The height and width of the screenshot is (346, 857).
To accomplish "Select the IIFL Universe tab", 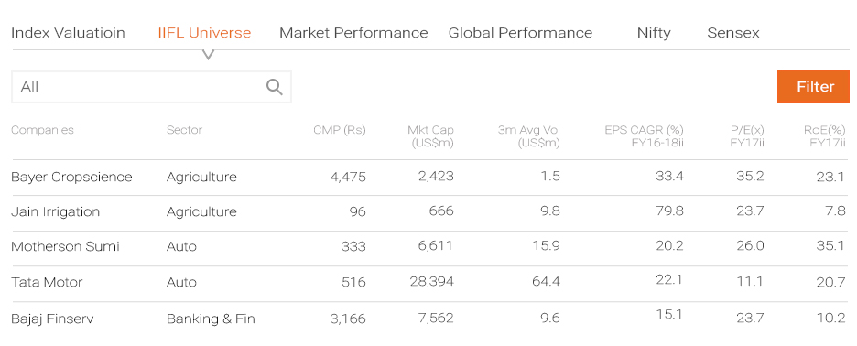I will pos(204,33).
